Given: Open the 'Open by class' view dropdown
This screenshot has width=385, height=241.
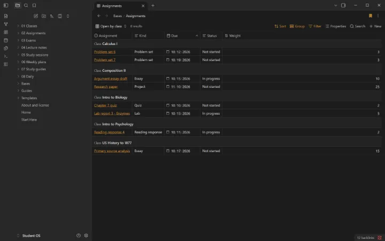Looking at the screenshot, I should pyautogui.click(x=111, y=26).
